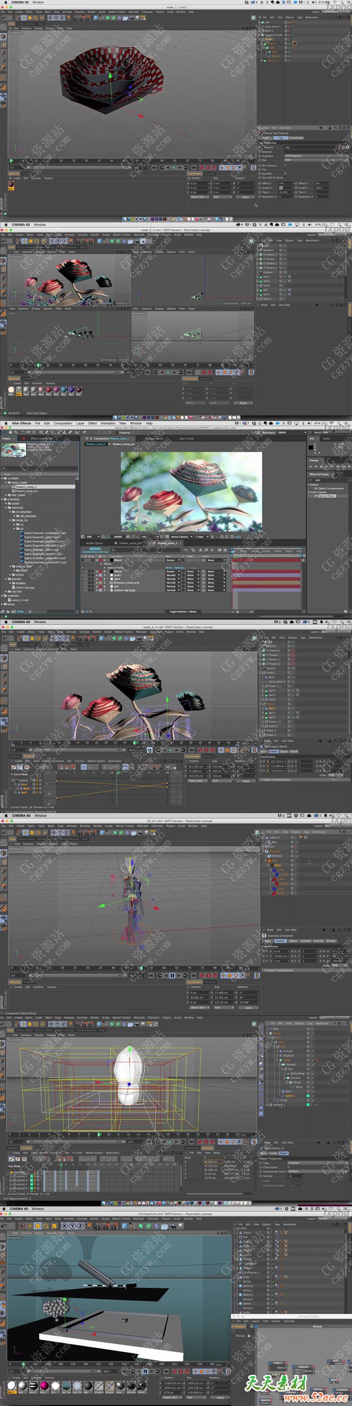This screenshot has height=1406, width=352.
Task: Switch to Effect Controls tab in After Effects
Action: click(x=42, y=438)
